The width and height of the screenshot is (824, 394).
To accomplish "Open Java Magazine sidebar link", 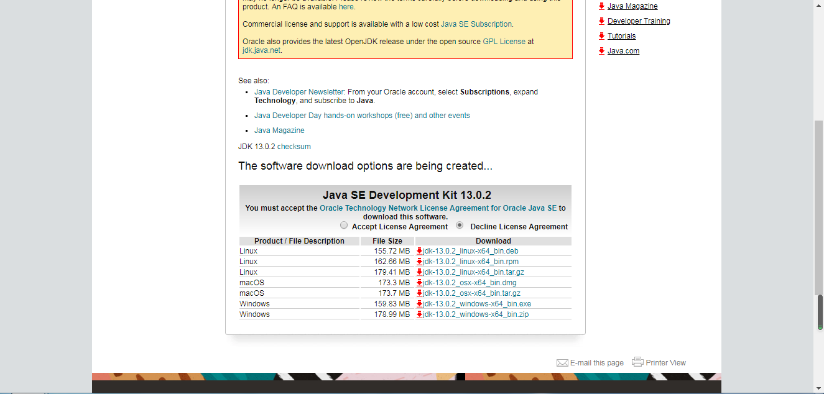I will coord(632,6).
